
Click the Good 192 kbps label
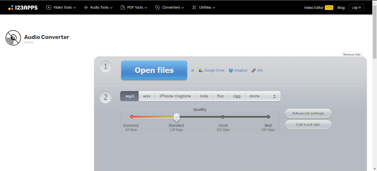coord(223,127)
